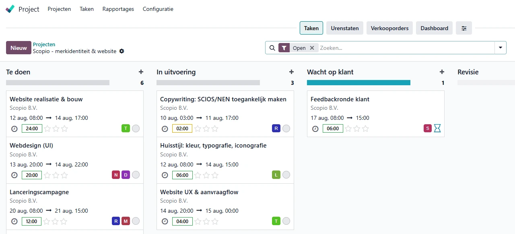The height and width of the screenshot is (234, 515).
Task: Remove the Open filter facet
Action: (312, 48)
